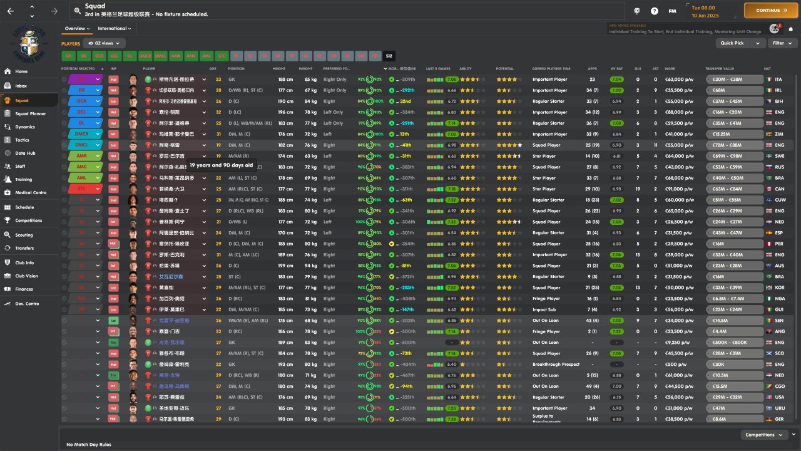Open the Overview tab menu
This screenshot has height=451, width=801.
77,28
